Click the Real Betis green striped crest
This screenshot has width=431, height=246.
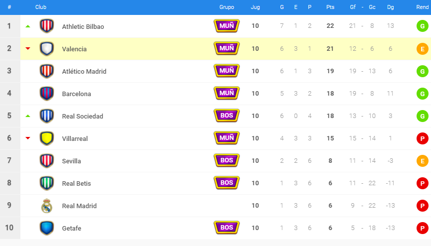(x=47, y=183)
